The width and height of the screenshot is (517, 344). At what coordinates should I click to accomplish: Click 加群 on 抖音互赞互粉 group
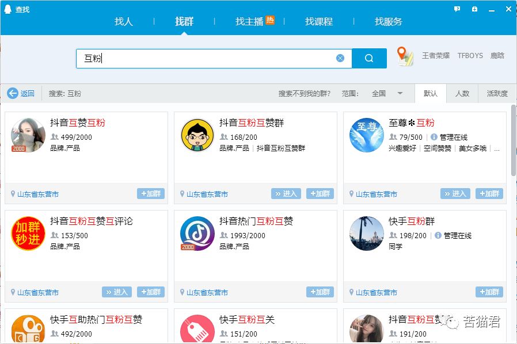tap(151, 194)
